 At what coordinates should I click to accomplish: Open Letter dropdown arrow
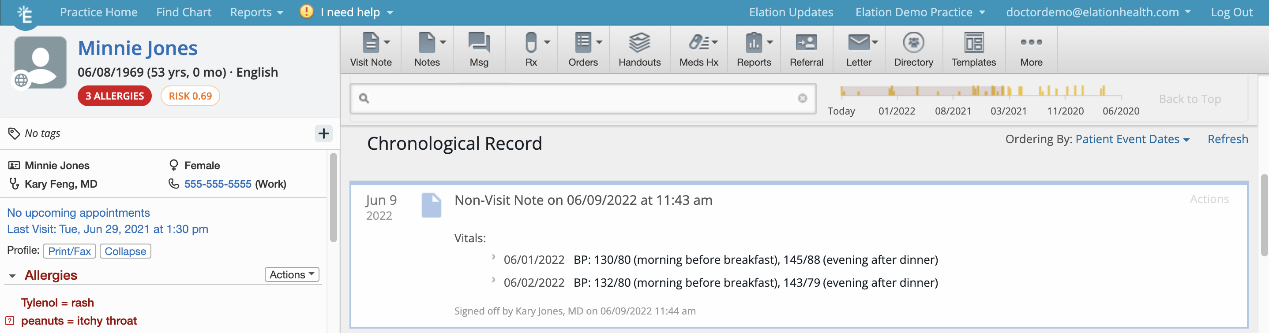[x=875, y=42]
